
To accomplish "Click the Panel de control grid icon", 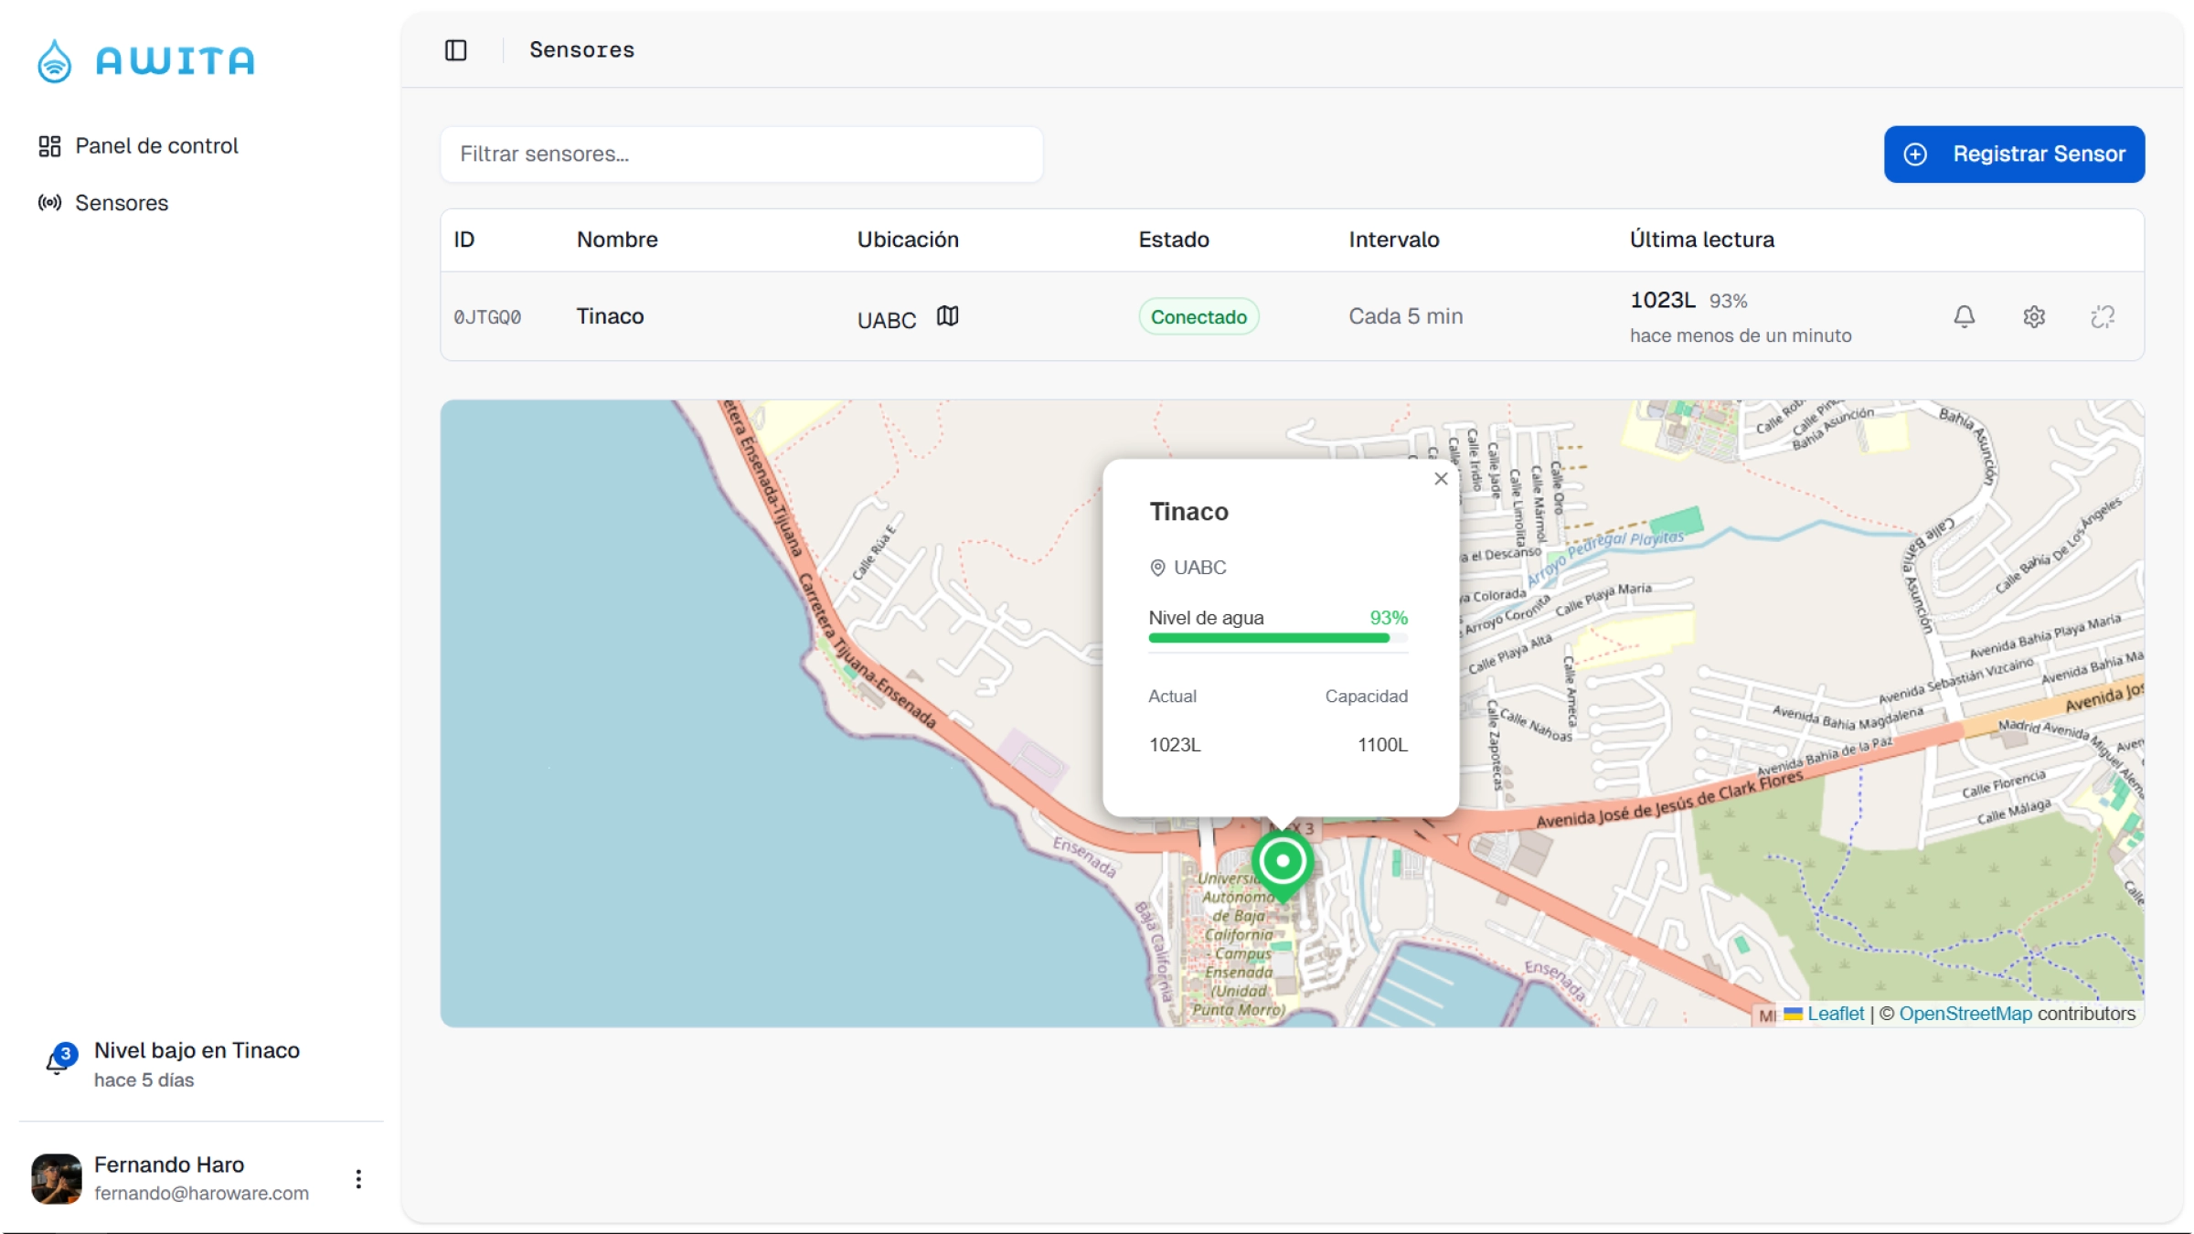I will [49, 146].
